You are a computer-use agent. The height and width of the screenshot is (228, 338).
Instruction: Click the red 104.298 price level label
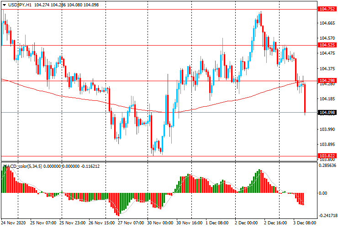click(x=327, y=81)
